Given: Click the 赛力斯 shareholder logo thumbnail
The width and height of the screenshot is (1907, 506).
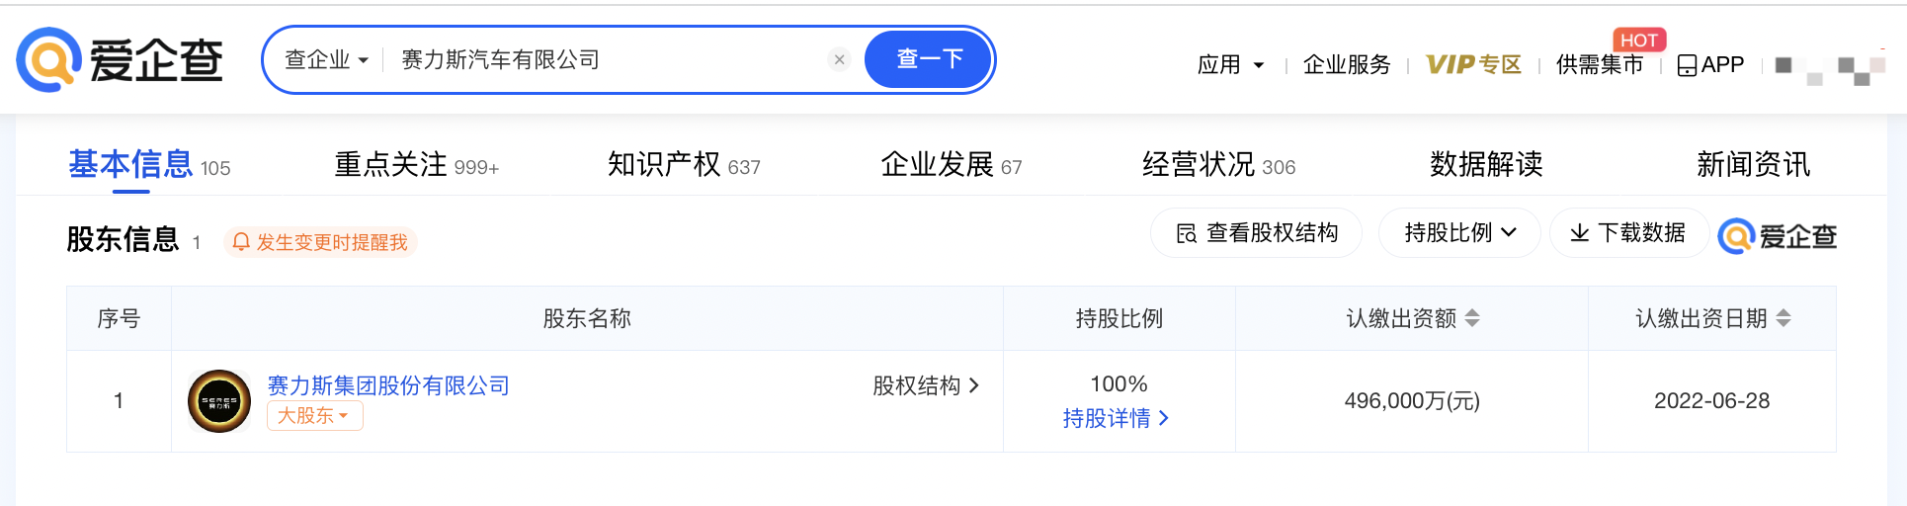Looking at the screenshot, I should tap(219, 401).
